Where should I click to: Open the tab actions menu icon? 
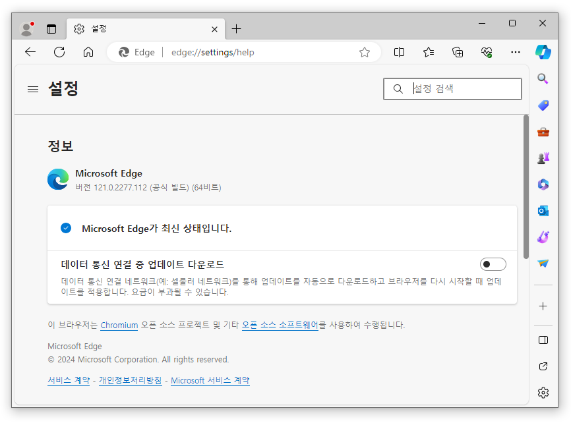point(51,29)
